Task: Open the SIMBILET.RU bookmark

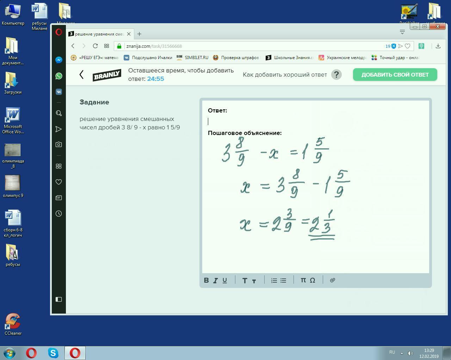Action: pyautogui.click(x=192, y=58)
